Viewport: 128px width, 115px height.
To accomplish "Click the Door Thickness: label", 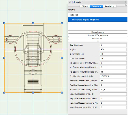I will point(77,58).
